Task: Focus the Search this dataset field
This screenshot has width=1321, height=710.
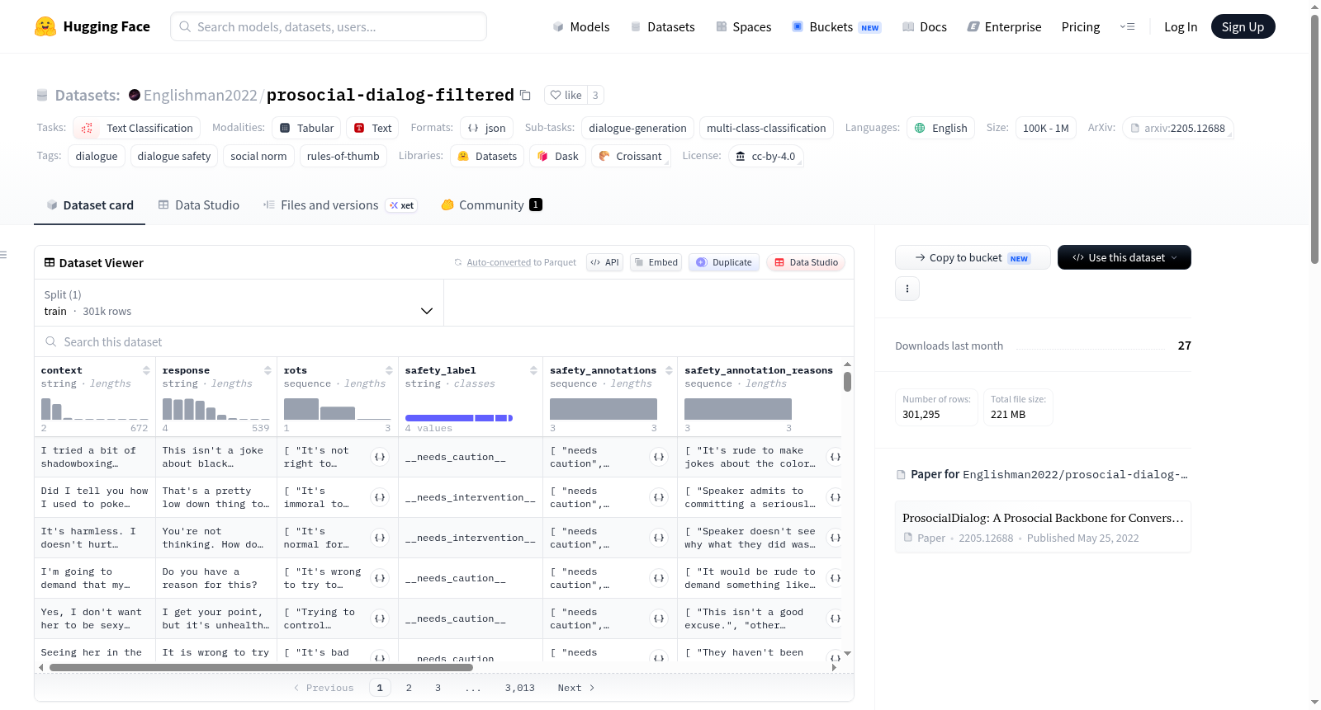Action: point(444,341)
